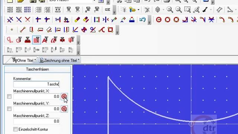Select the blue tray with red top icon
Viewport: 238px width, 134px height.
[x=132, y=20]
